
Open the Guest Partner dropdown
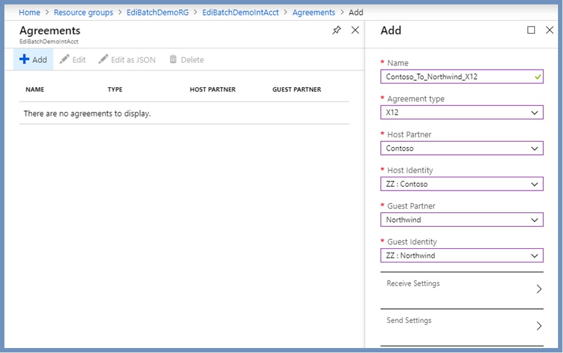tap(534, 220)
